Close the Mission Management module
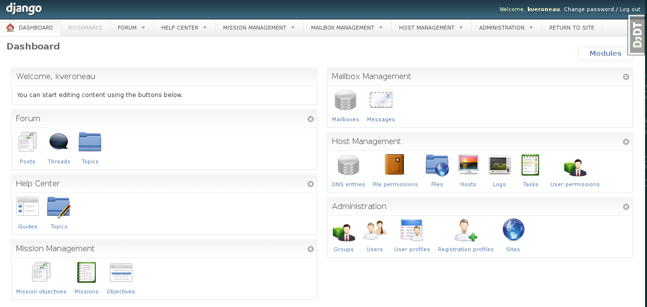647x307 pixels. pos(311,249)
